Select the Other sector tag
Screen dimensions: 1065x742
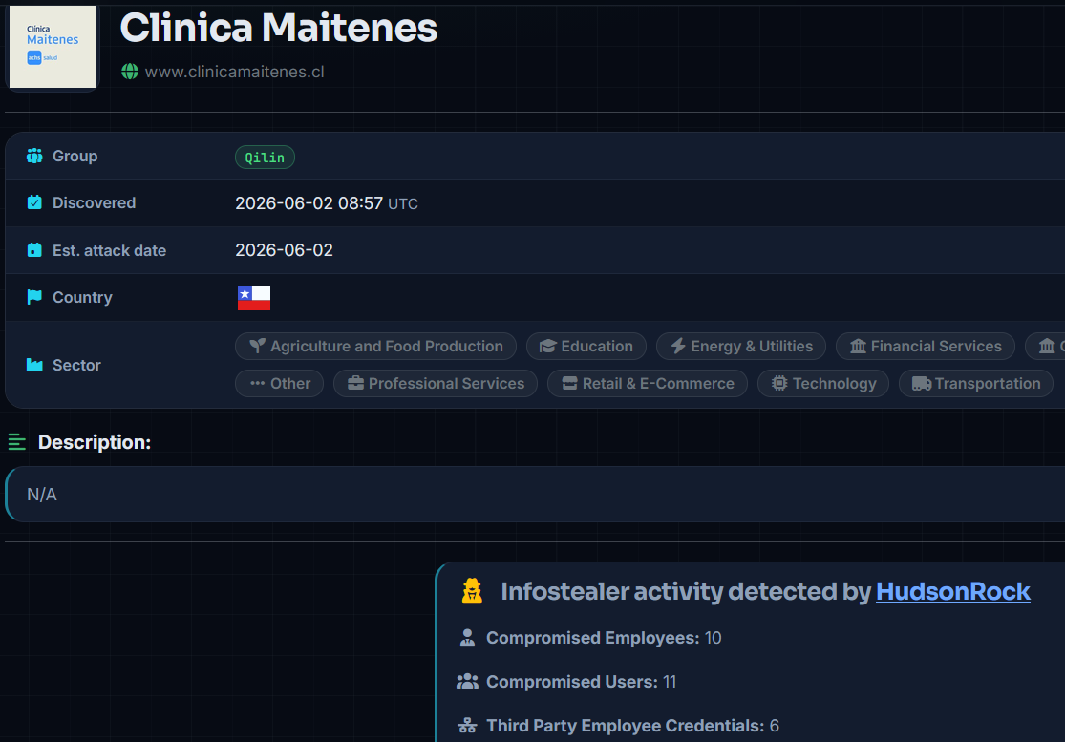tap(279, 384)
